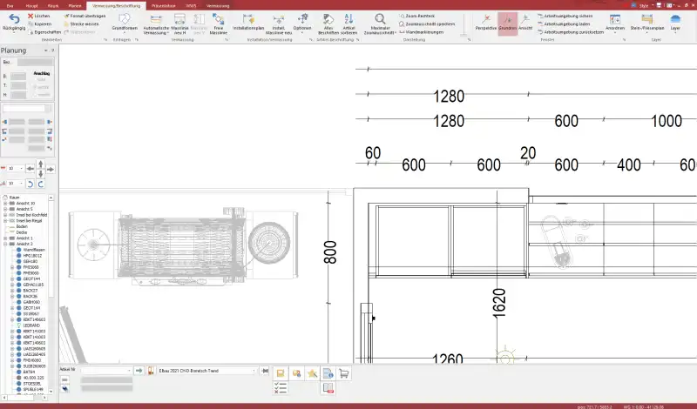Screen dimensions: 697x409
Task: Open the Grundformen dropdown
Action: (x=125, y=26)
